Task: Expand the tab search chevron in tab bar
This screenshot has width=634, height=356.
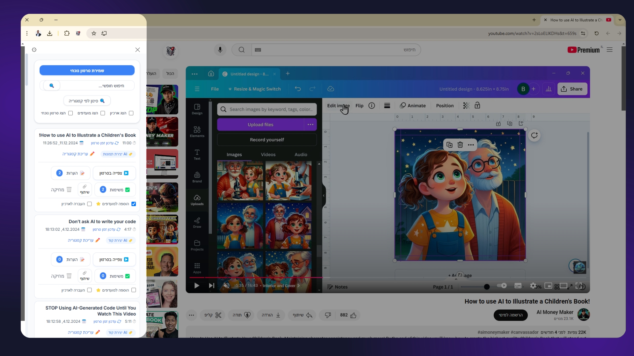Action: pos(620,20)
